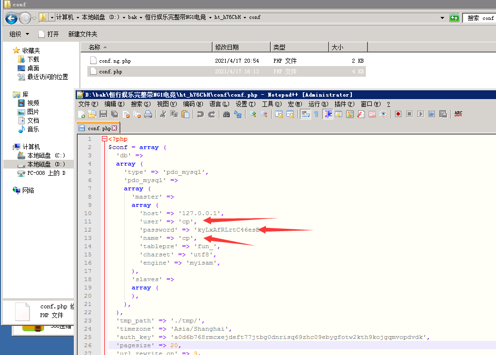This screenshot has width=496, height=355.
Task: Open the recent pages dropdown arrow
Action: click(x=34, y=18)
